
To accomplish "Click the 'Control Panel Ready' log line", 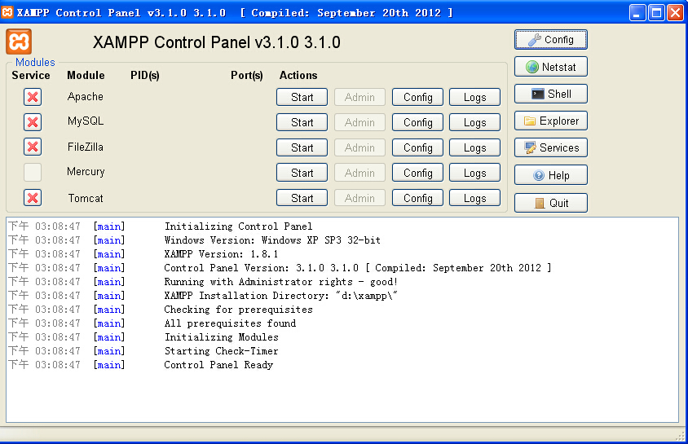I will (218, 365).
